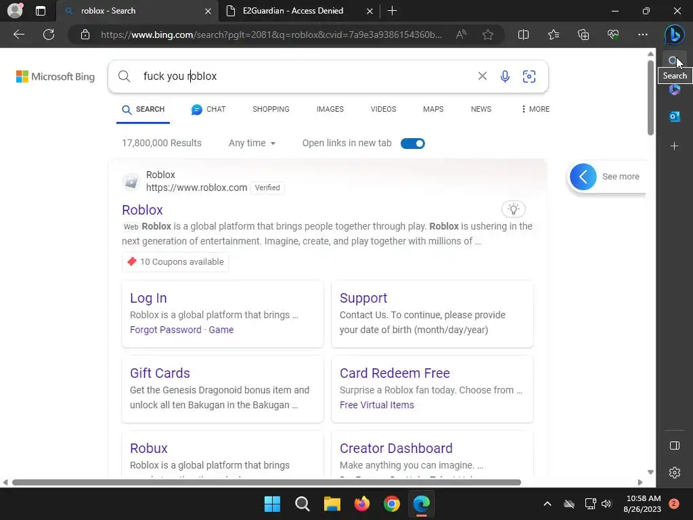
Task: Open Edge Settings and more menu
Action: pyautogui.click(x=643, y=35)
